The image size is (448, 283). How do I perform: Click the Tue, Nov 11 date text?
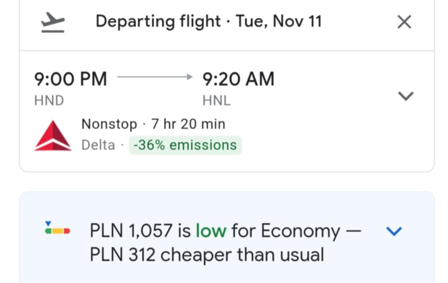pos(279,21)
